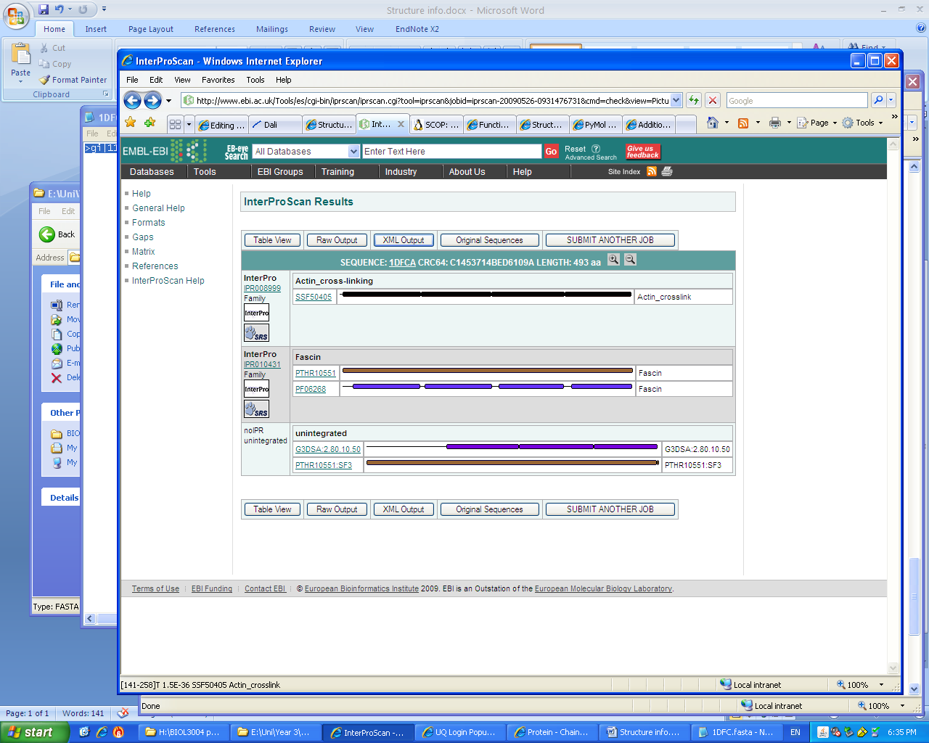
Task: Click the InterPro icon in the IPR008999 row
Action: (x=256, y=313)
